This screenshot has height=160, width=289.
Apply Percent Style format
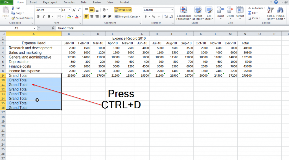[154, 17]
